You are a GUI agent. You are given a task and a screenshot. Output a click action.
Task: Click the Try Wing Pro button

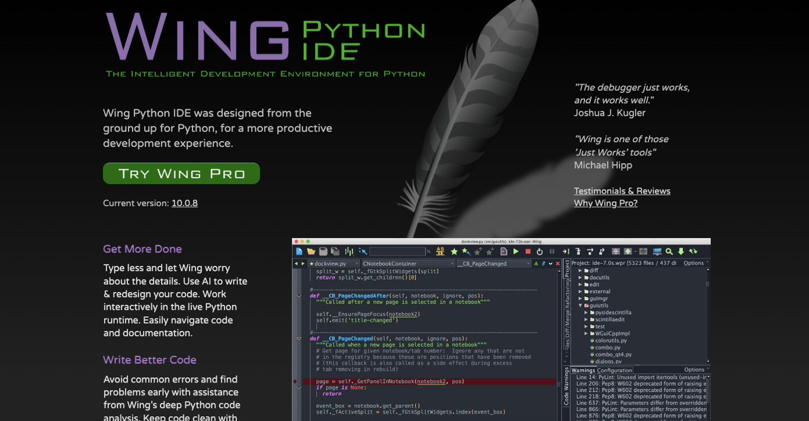(x=181, y=173)
